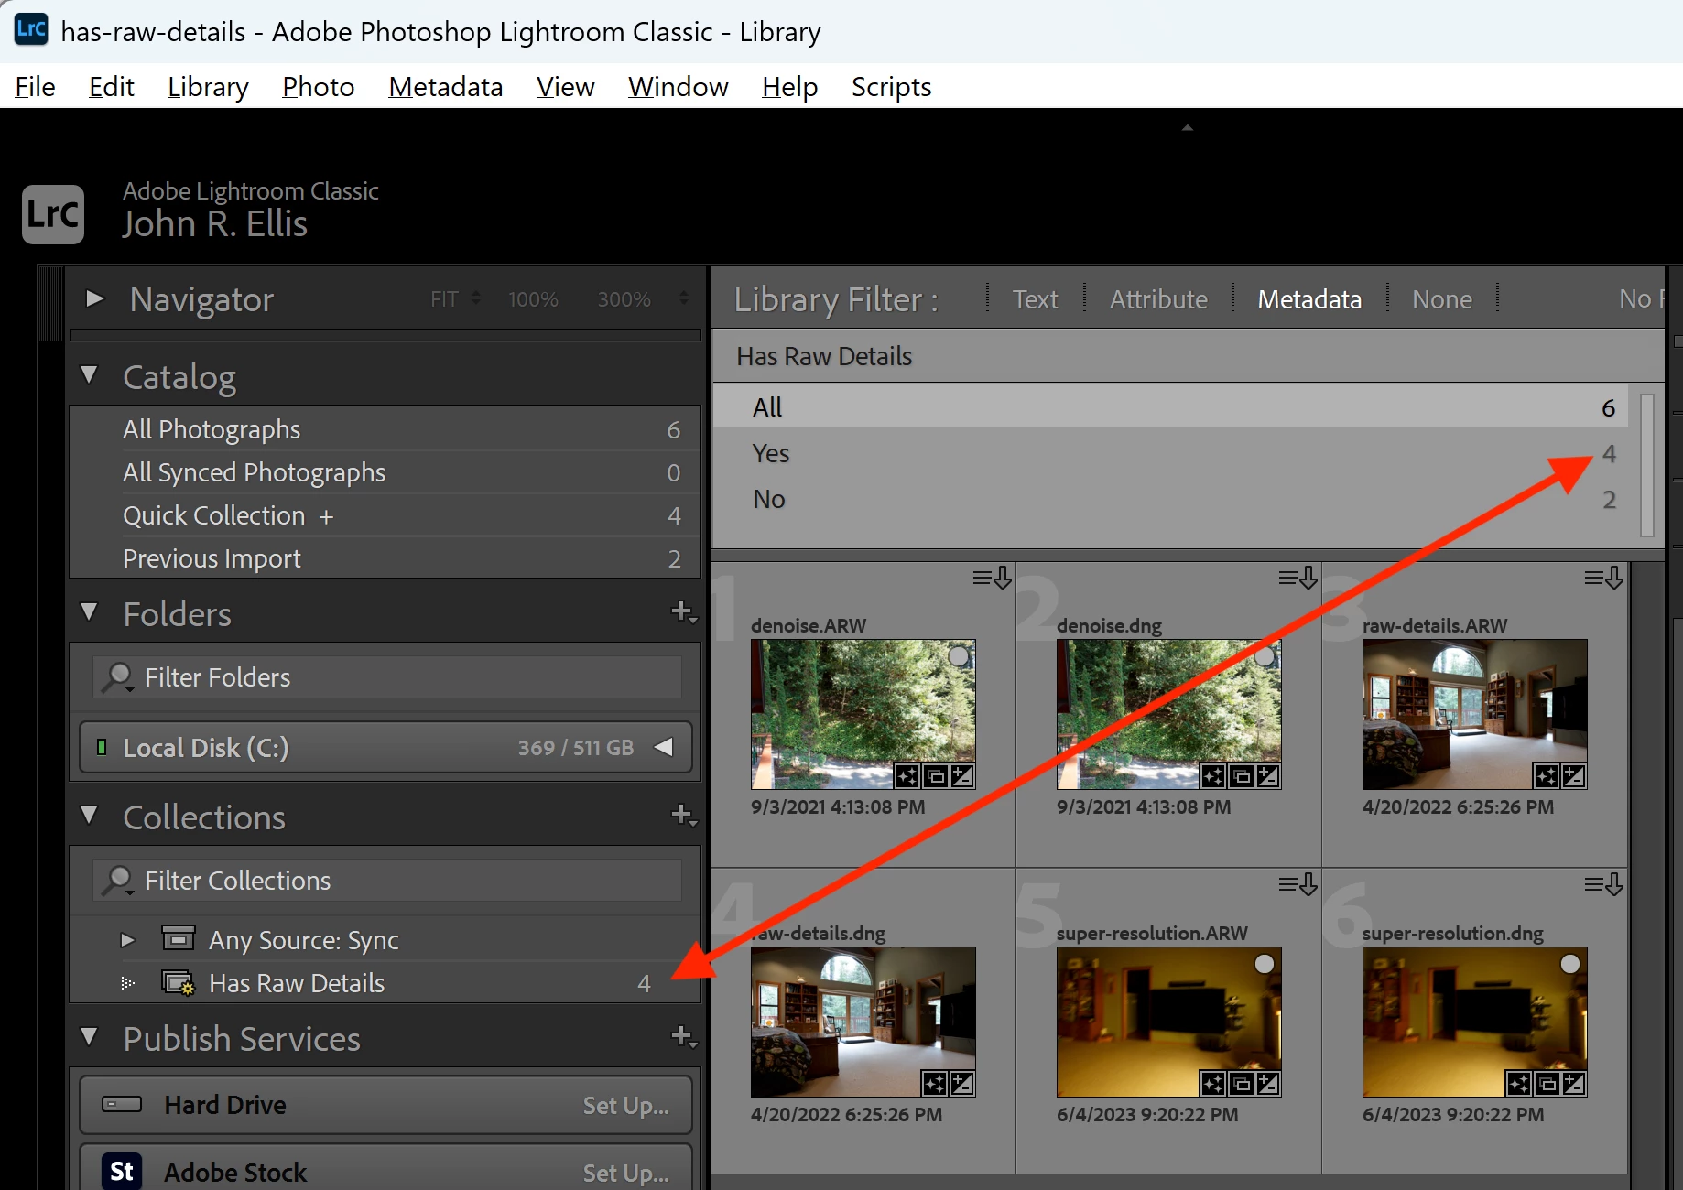
Task: Click the Has Raw Details smart collection icon
Action: pyautogui.click(x=179, y=983)
